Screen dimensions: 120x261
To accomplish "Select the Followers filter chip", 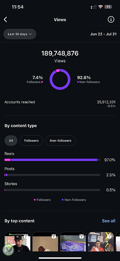I will coord(31,140).
